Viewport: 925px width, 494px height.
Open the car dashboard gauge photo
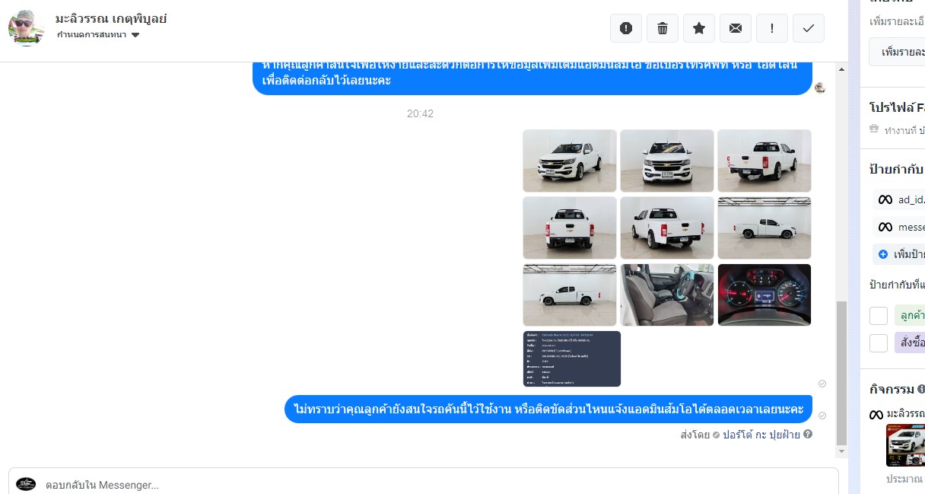click(x=764, y=295)
